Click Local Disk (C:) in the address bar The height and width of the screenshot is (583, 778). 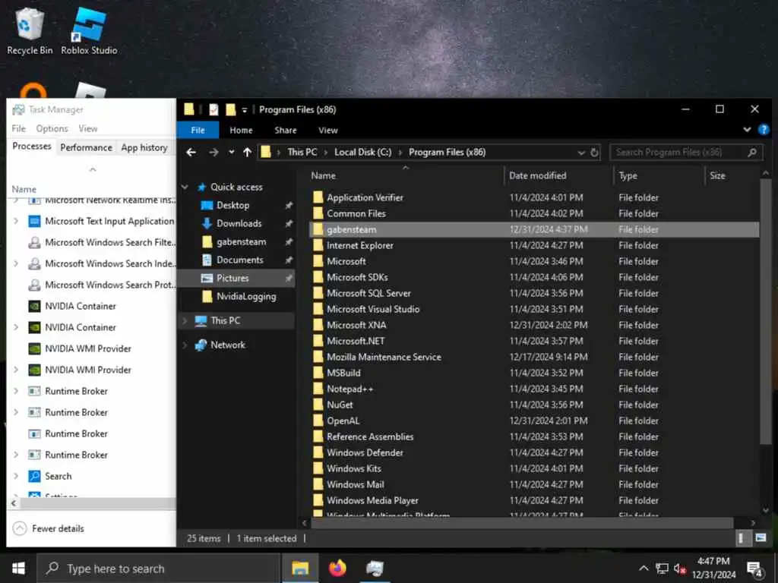tap(362, 152)
